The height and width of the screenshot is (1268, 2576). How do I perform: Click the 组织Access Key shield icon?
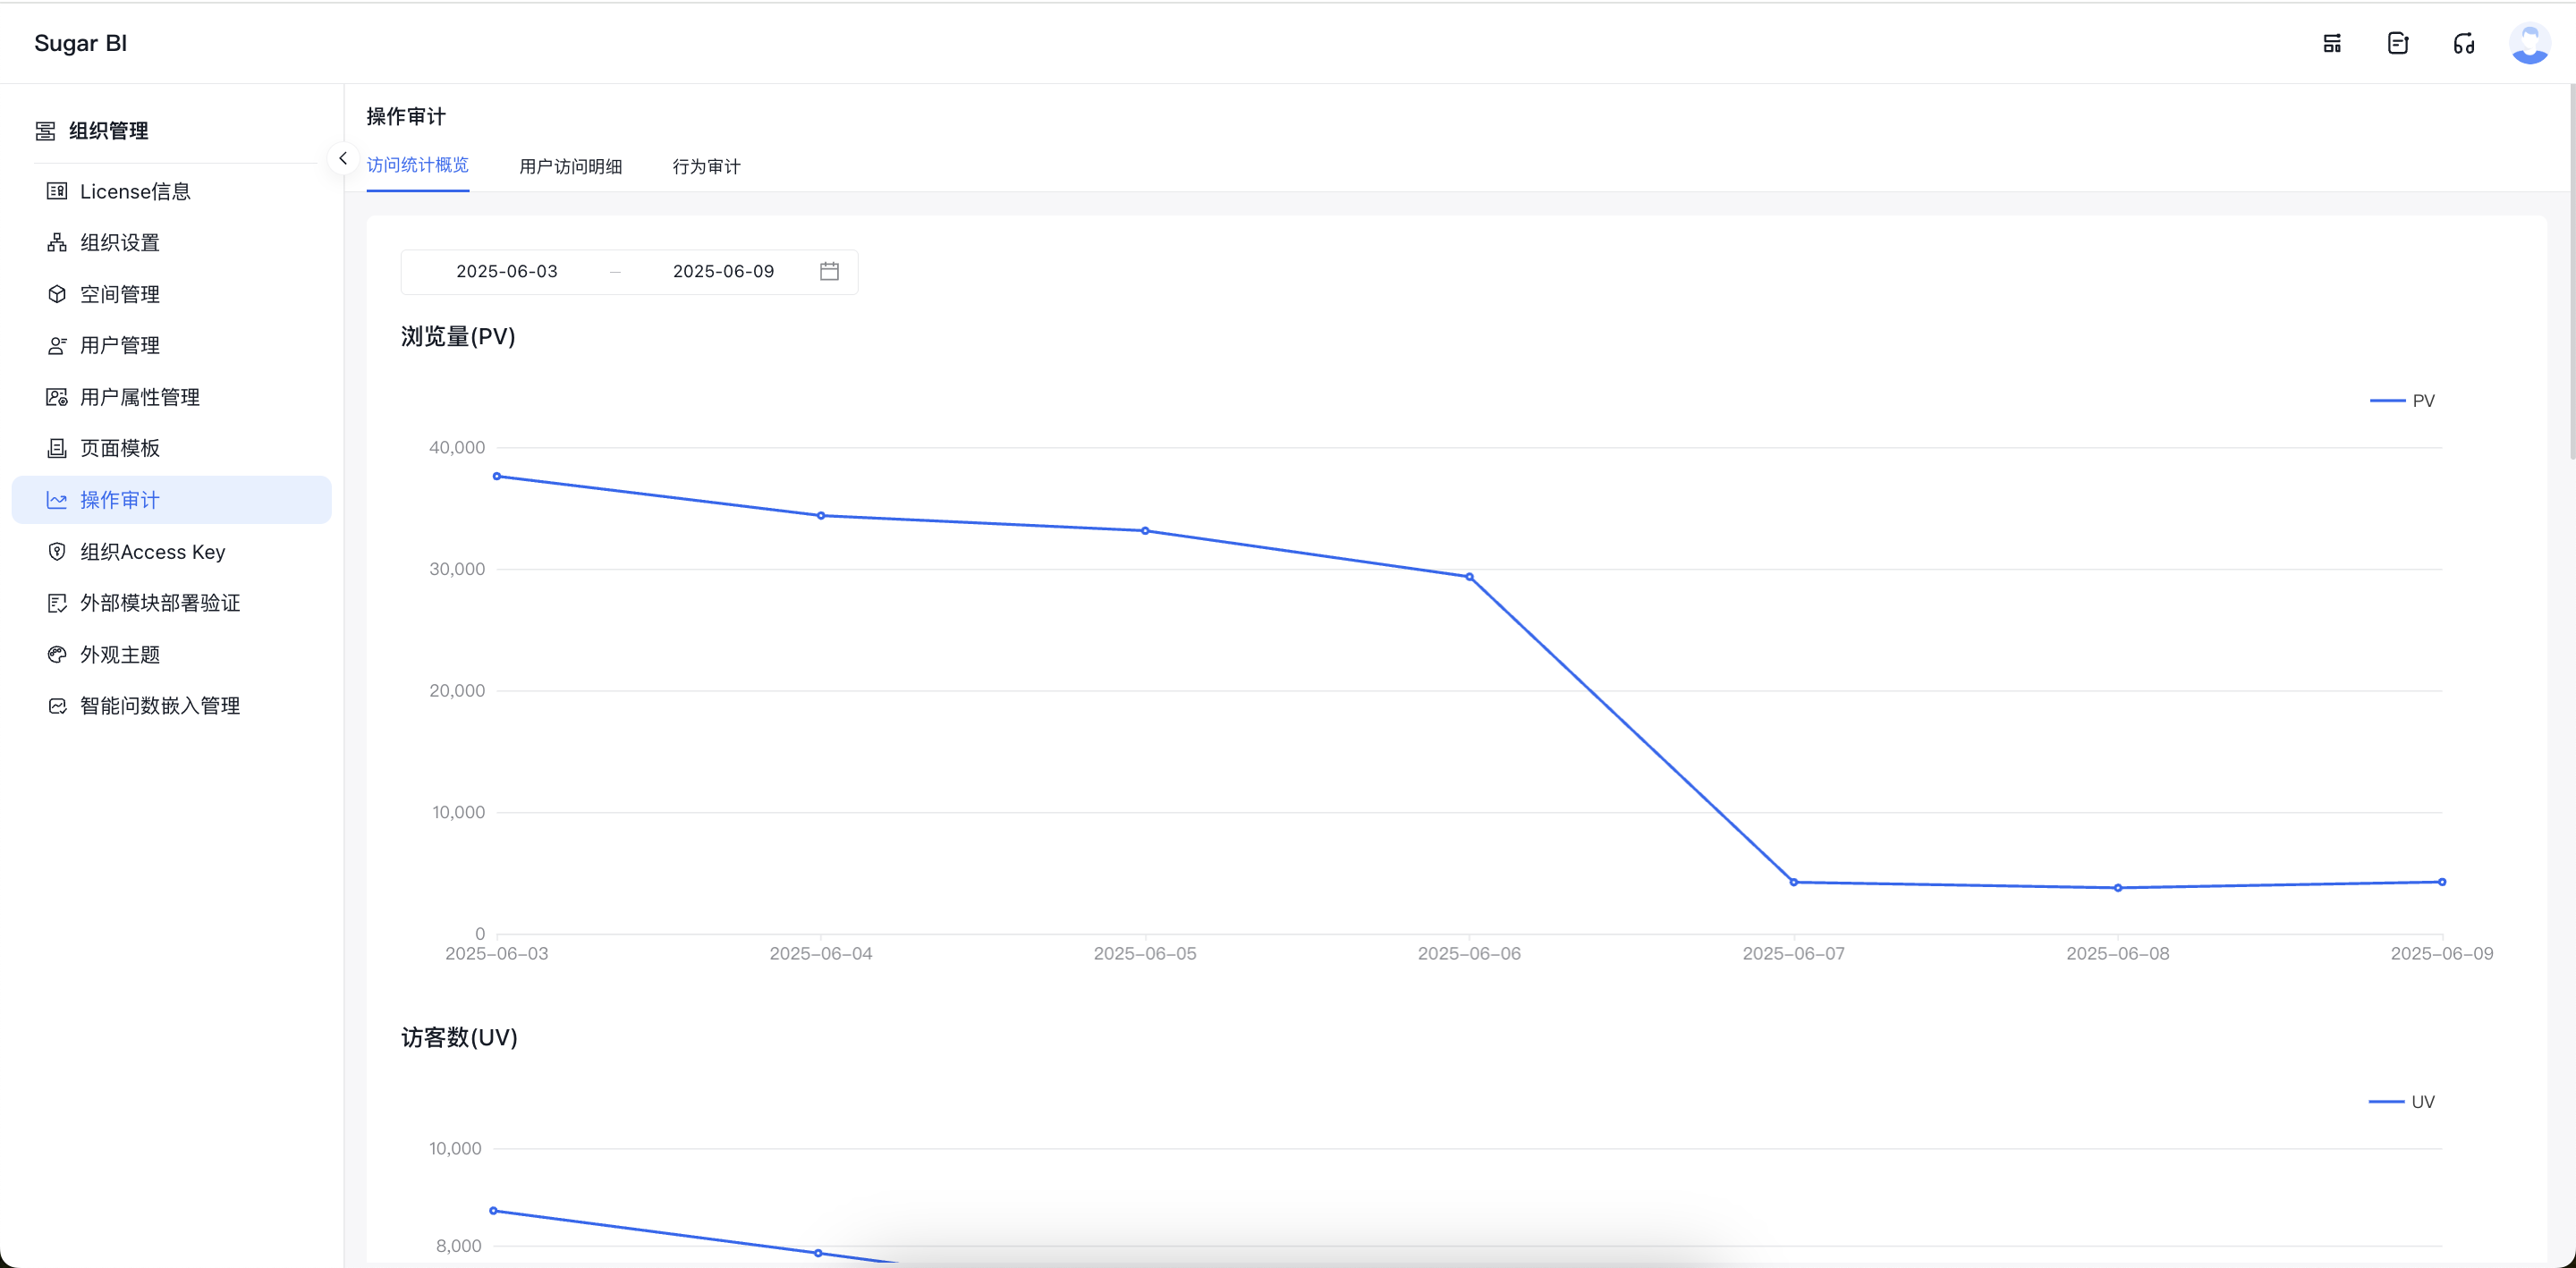click(x=57, y=551)
